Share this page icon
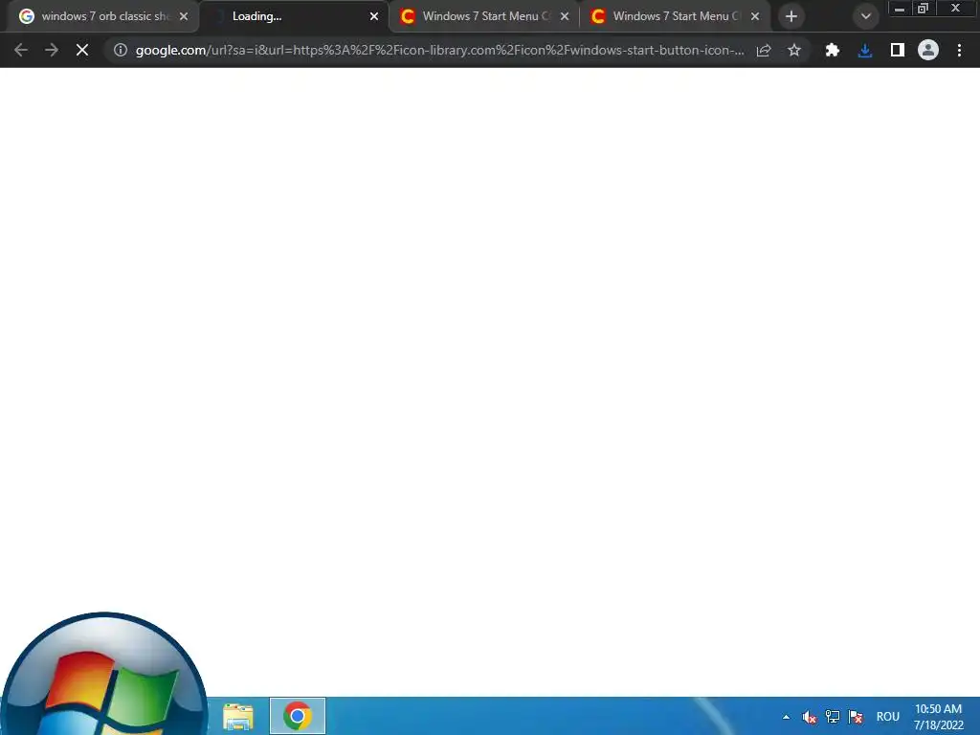The width and height of the screenshot is (980, 735). 763,50
